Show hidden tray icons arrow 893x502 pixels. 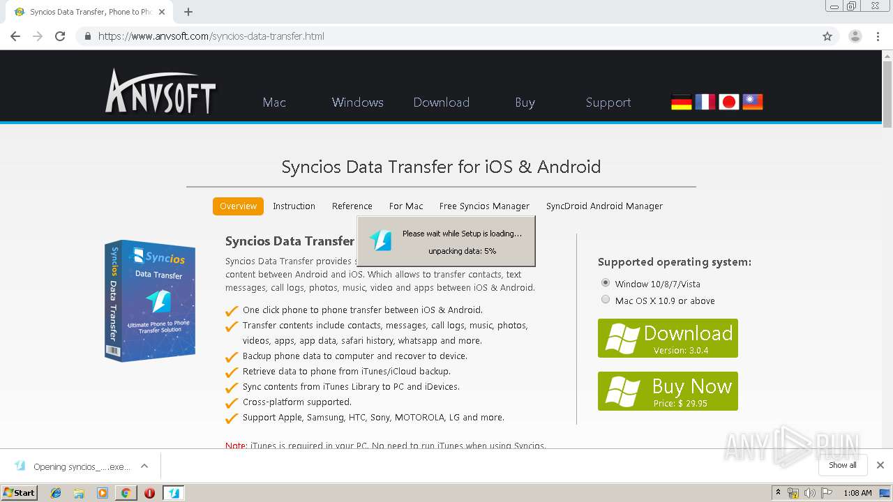coord(778,493)
